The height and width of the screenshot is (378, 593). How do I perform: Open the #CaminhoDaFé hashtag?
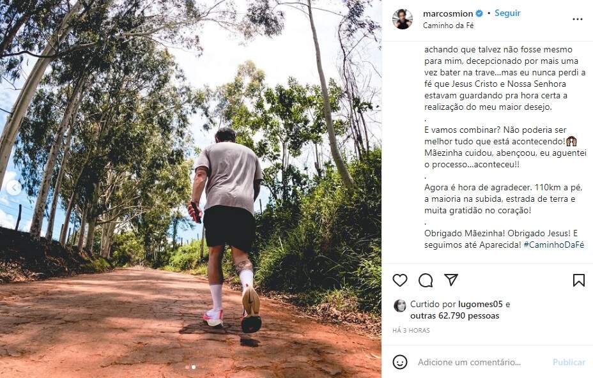554,245
